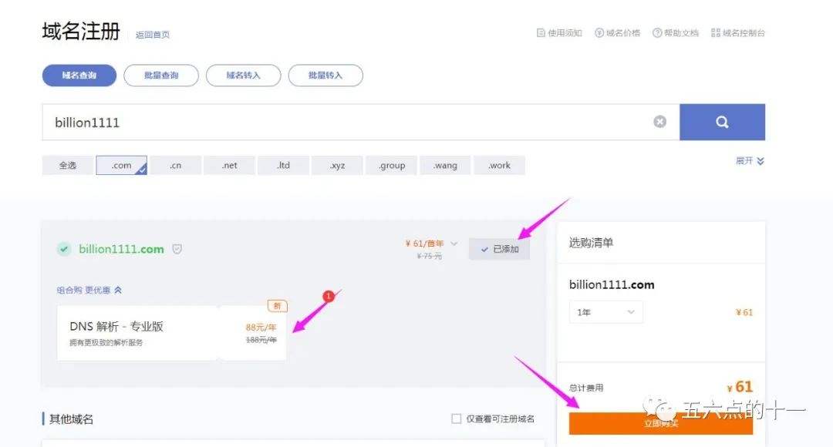Click shield icon next to billion1111.com
Screen dimensions: 833x447
tap(177, 249)
